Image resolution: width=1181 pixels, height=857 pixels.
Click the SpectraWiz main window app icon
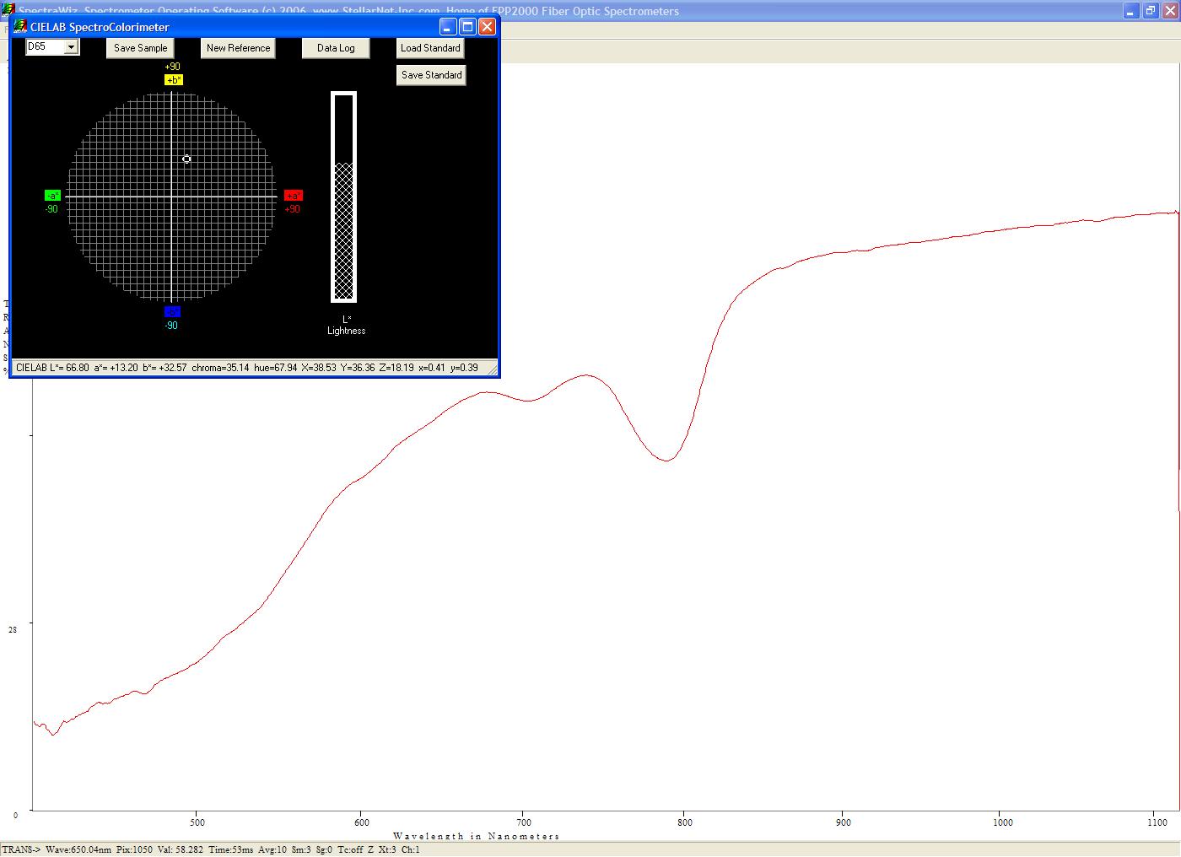(x=8, y=11)
